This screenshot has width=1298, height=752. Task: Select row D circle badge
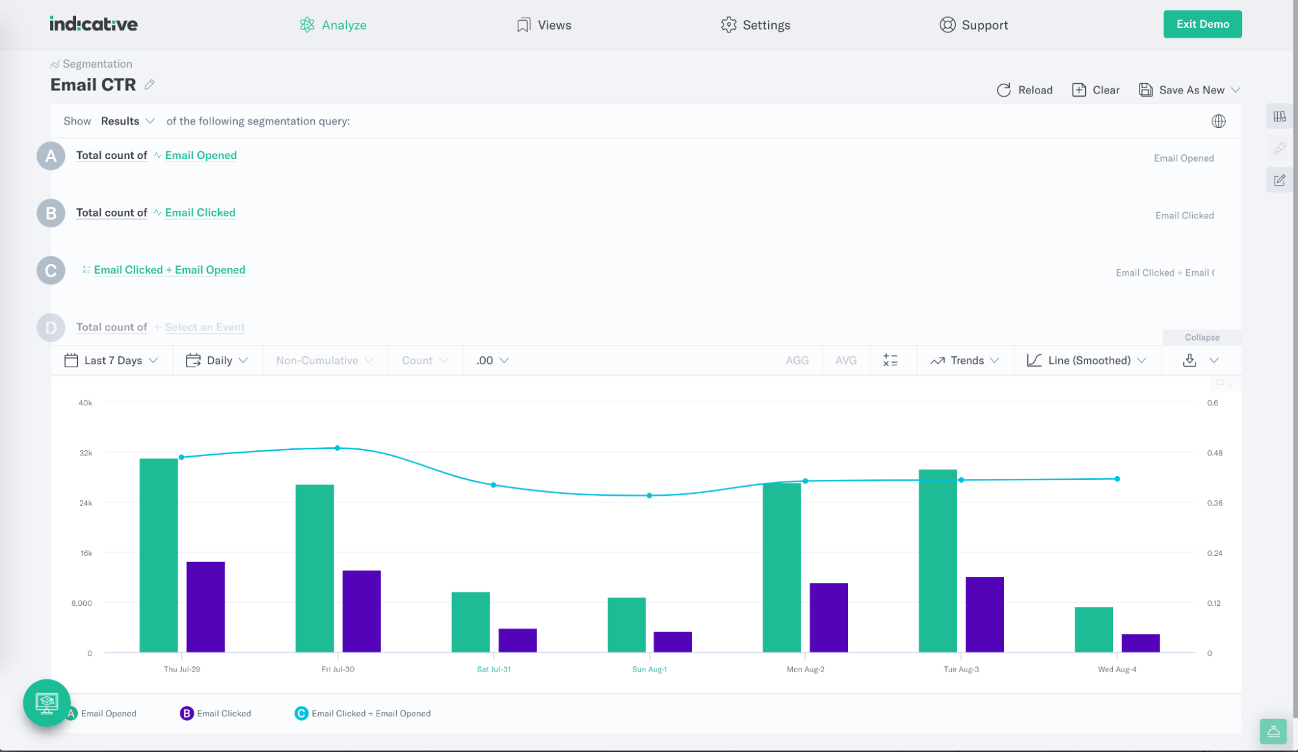51,328
